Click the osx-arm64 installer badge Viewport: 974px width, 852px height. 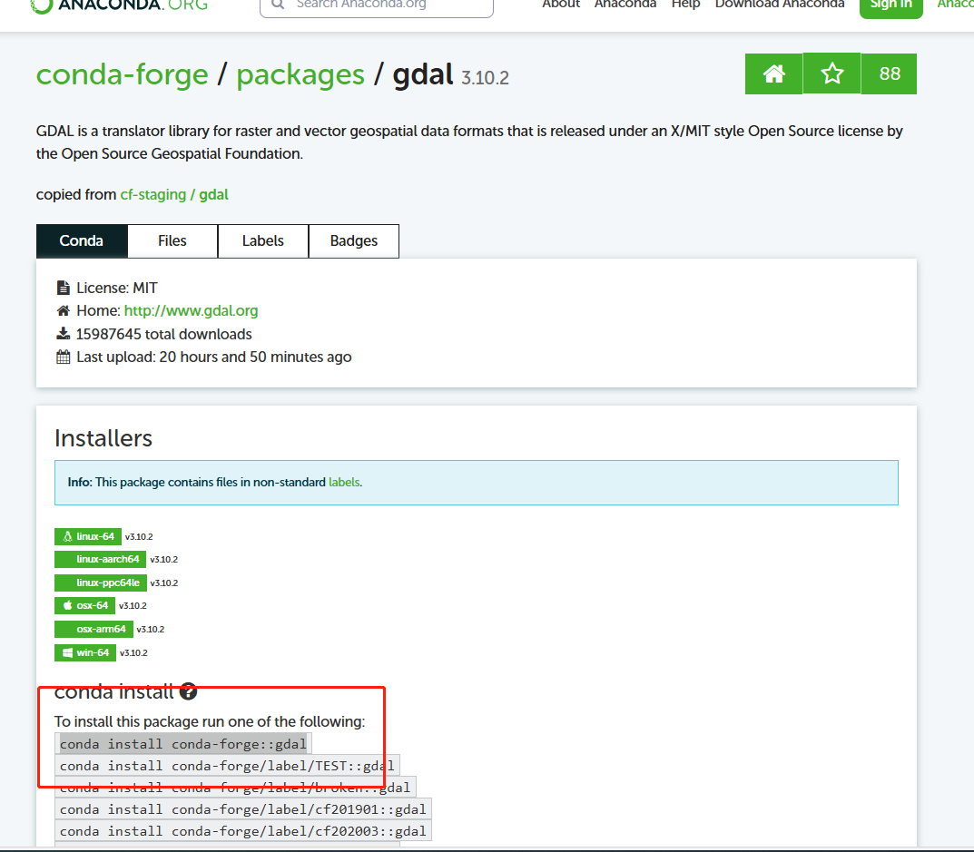(93, 629)
